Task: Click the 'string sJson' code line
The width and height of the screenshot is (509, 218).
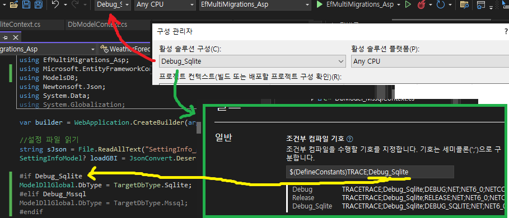Action: click(108, 150)
